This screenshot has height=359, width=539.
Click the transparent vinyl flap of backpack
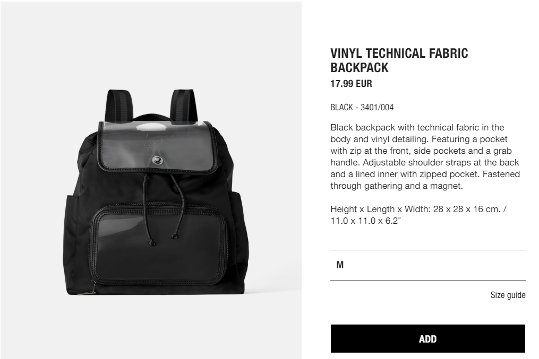tap(158, 147)
